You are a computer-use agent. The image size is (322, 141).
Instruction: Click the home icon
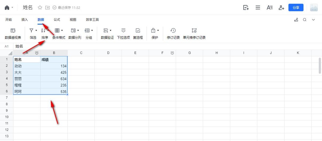point(7,8)
